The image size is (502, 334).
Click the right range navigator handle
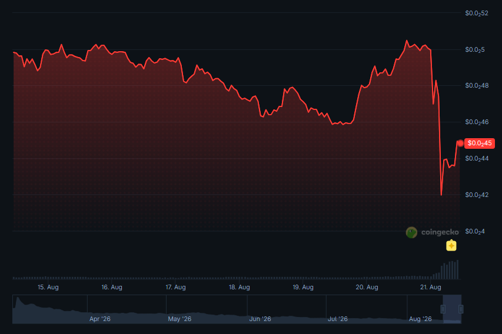tap(461, 309)
